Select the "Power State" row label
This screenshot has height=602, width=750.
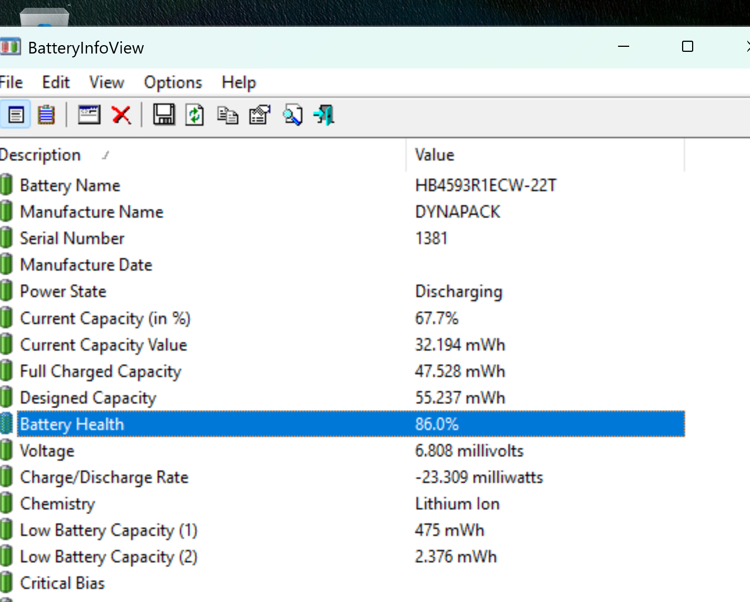point(63,291)
